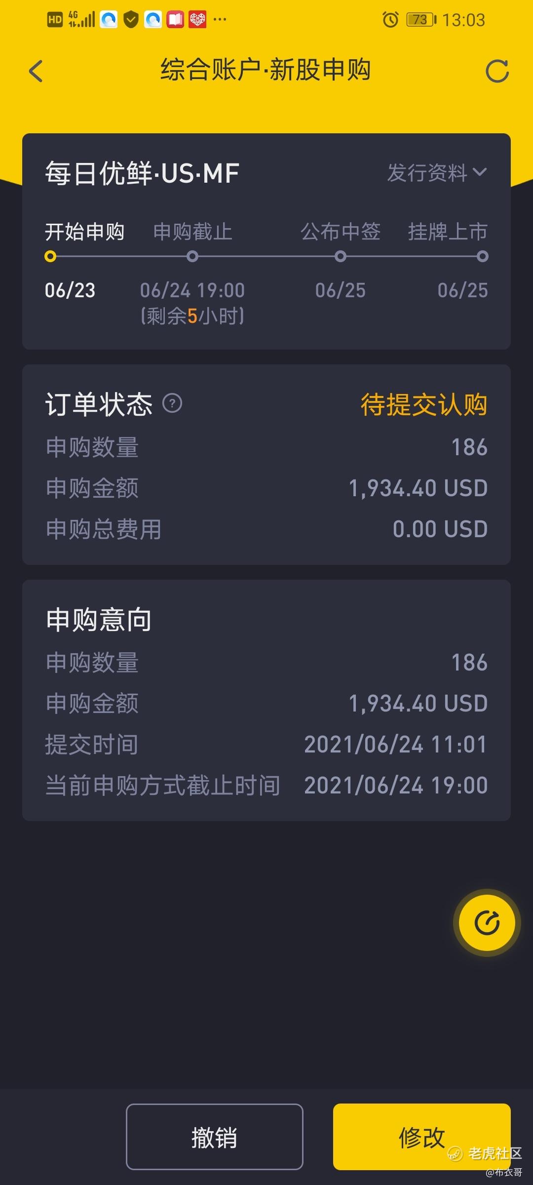This screenshot has height=1185, width=533.
Task: Tap the red book app notification icon
Action: [175, 20]
